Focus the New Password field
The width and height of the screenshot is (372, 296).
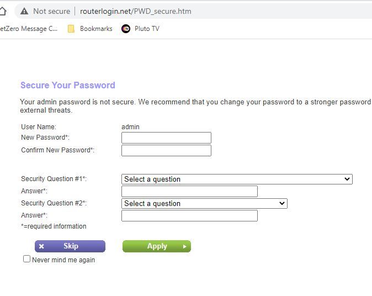pyautogui.click(x=166, y=138)
